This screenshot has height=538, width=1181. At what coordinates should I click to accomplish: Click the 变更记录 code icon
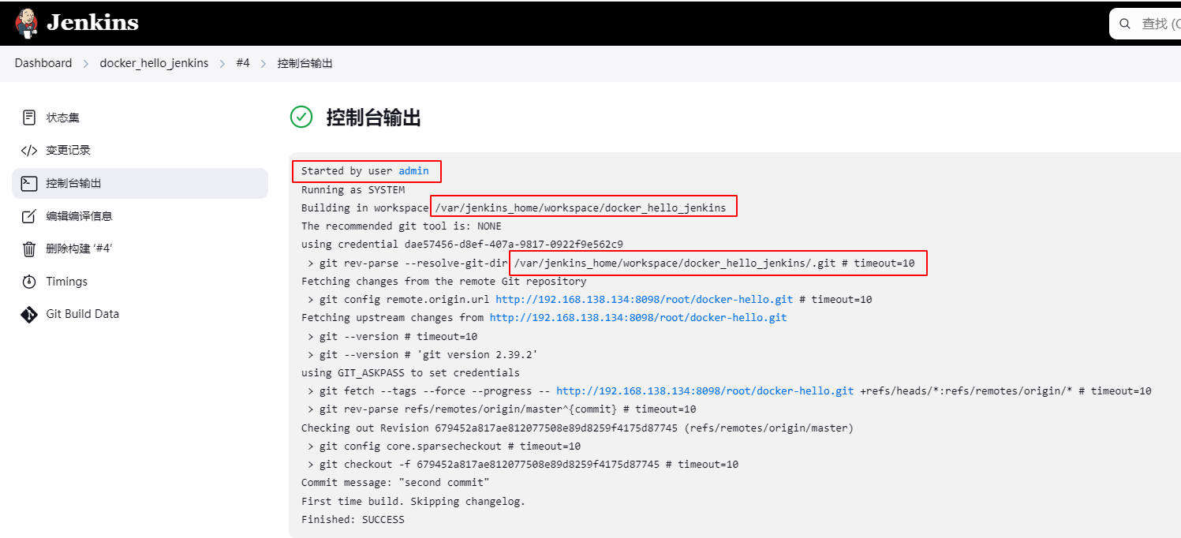pos(29,150)
